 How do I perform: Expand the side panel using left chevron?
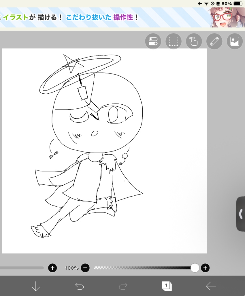(x=241, y=214)
